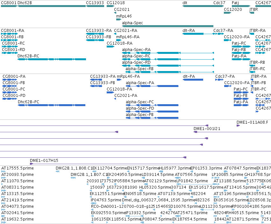Select the alpha-Spec gene bar
This screenshot has height=224, width=271.
168,26
